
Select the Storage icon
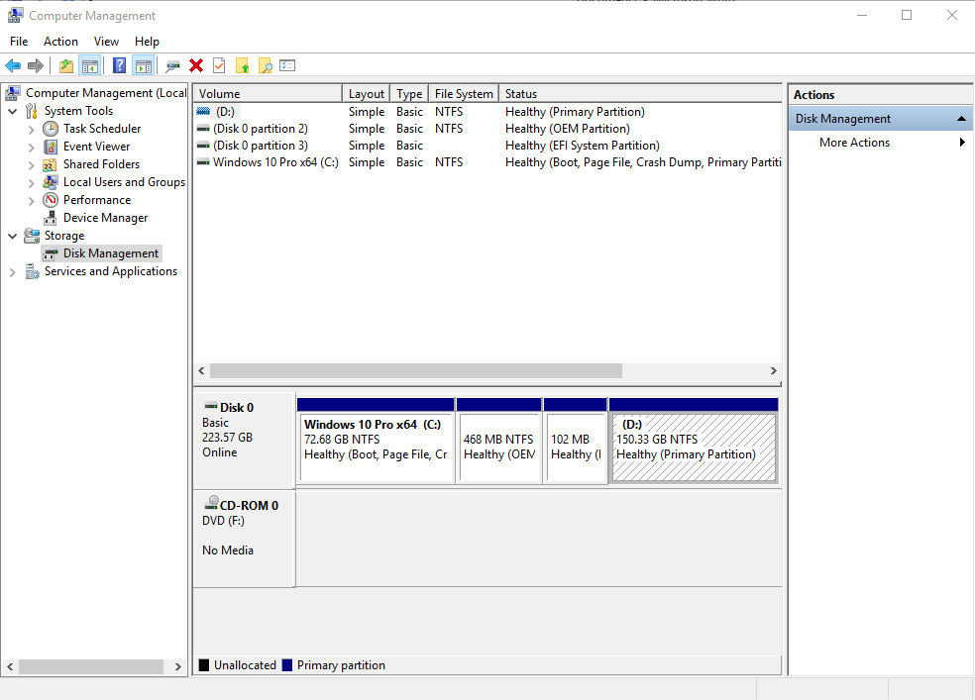pyautogui.click(x=32, y=236)
